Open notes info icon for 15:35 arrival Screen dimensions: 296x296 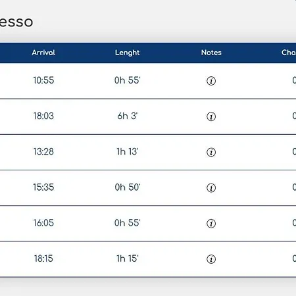[211, 188]
